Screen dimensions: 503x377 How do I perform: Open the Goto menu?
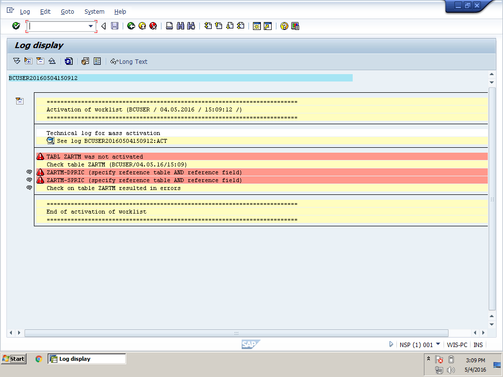pyautogui.click(x=67, y=11)
